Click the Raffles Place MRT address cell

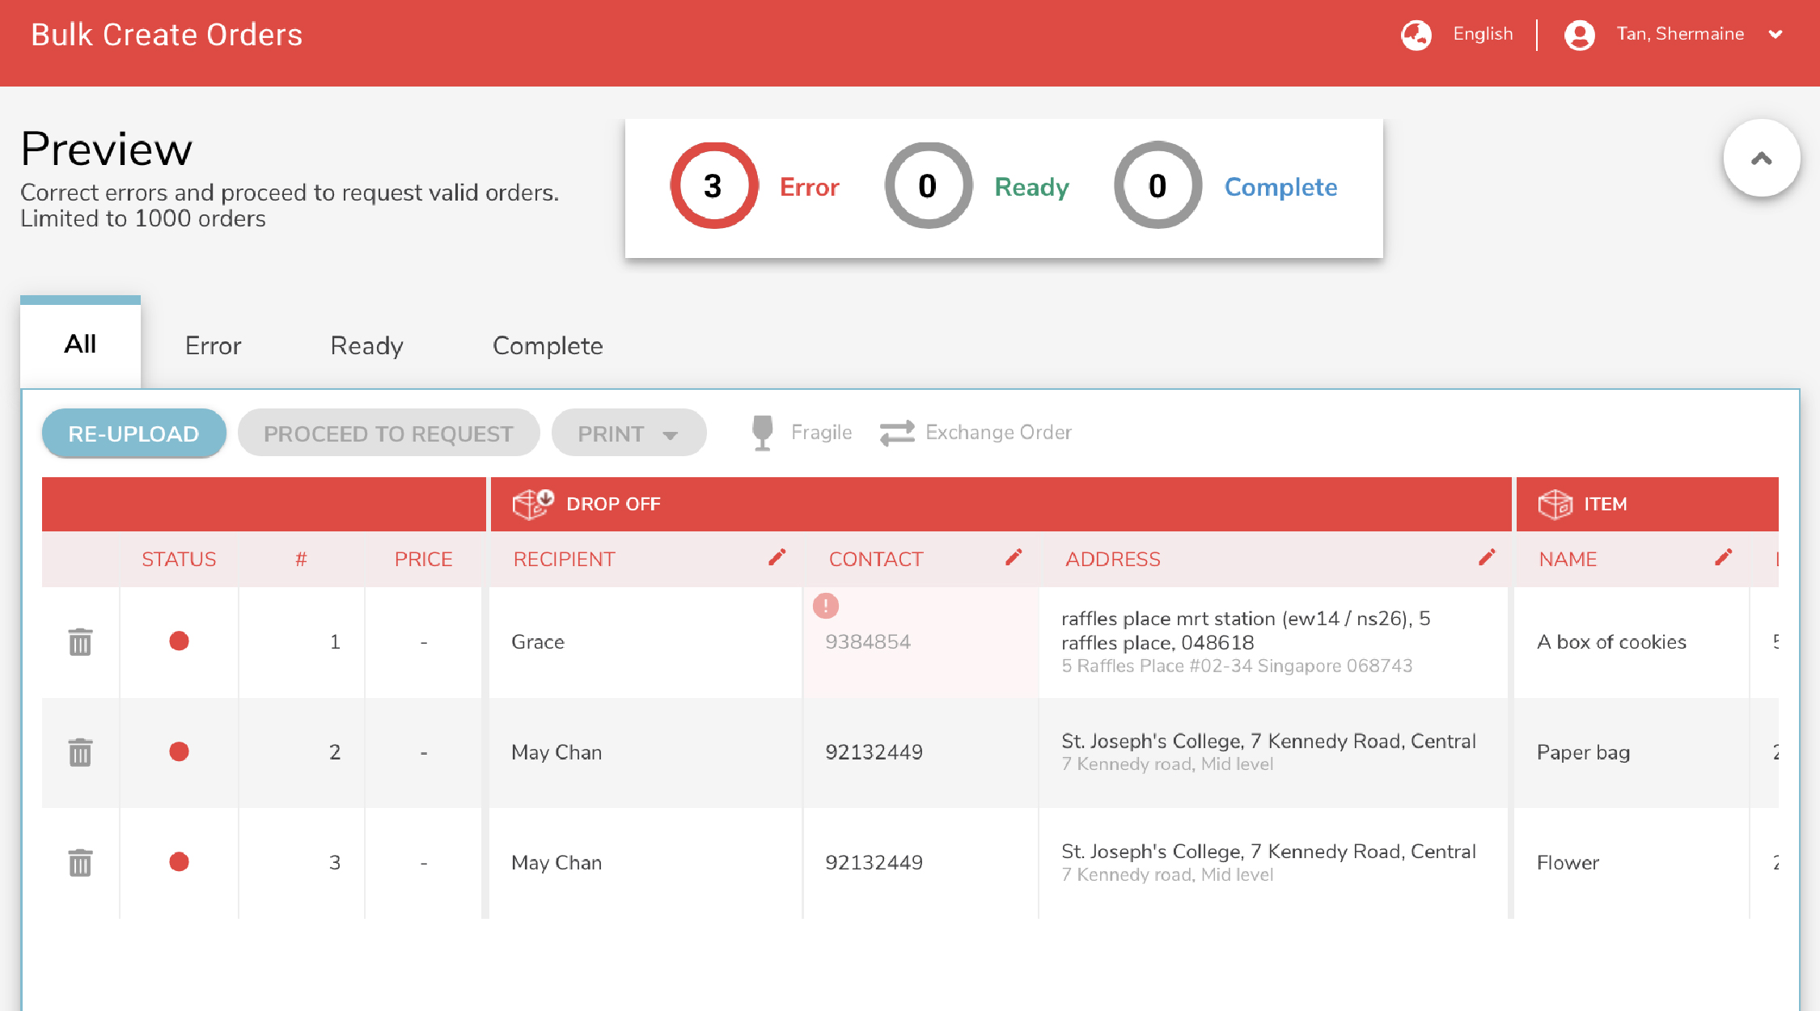coord(1272,642)
